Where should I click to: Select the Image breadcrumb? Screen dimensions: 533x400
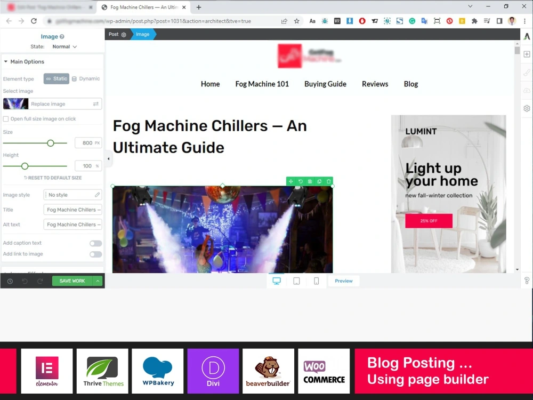click(143, 34)
